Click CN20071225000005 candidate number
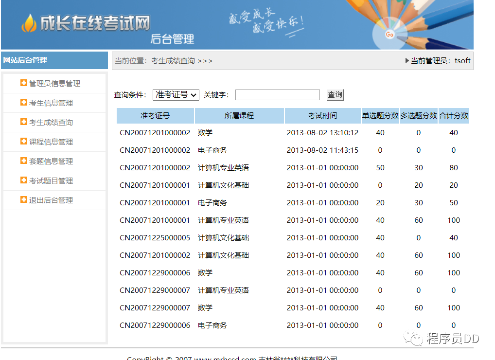 click(x=155, y=238)
